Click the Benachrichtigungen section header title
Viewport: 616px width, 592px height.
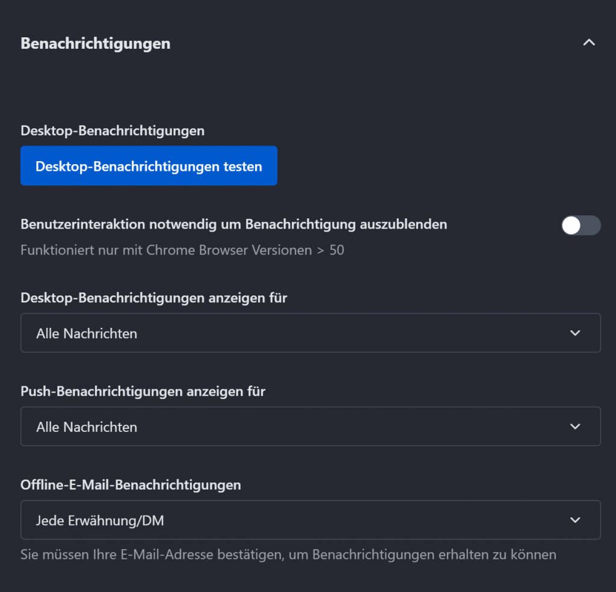pyautogui.click(x=95, y=43)
